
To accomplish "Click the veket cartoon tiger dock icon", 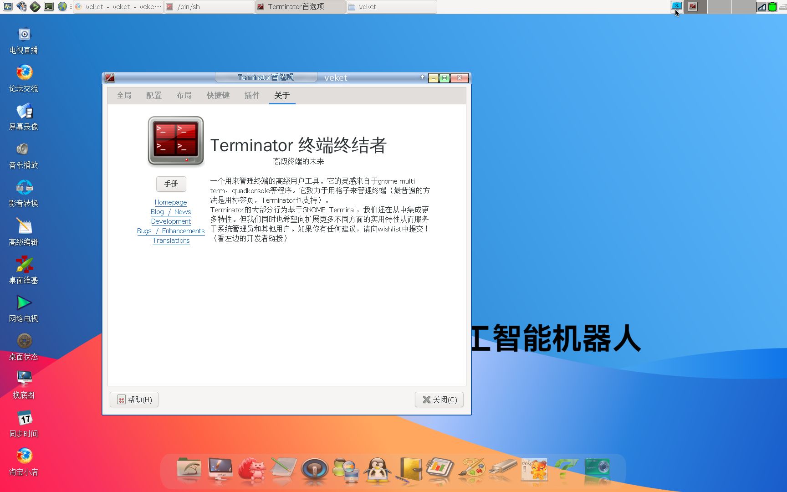I will (x=534, y=469).
